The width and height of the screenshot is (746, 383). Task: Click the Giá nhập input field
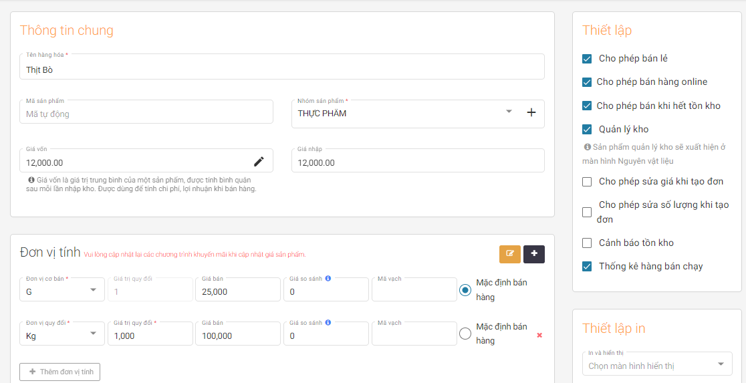[x=418, y=162]
